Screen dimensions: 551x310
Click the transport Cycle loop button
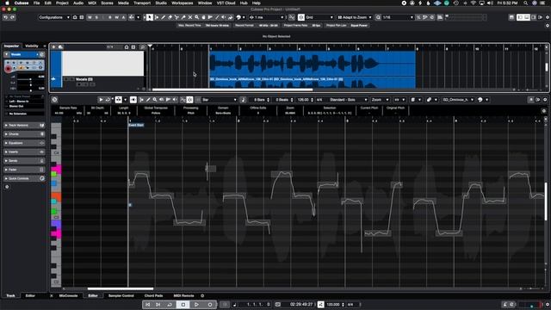point(170,304)
